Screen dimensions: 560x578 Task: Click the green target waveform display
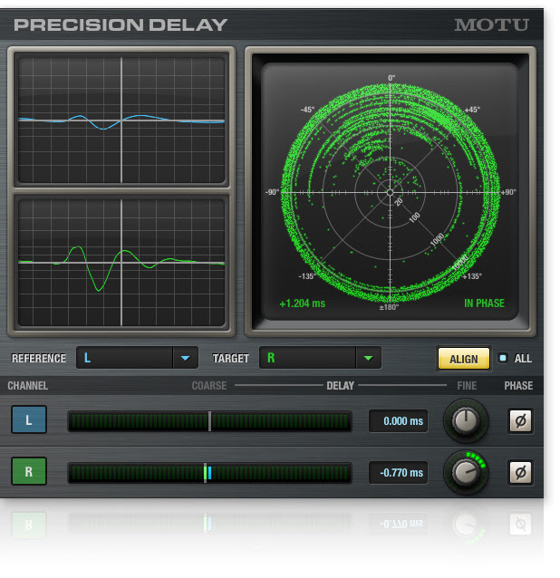click(x=121, y=263)
